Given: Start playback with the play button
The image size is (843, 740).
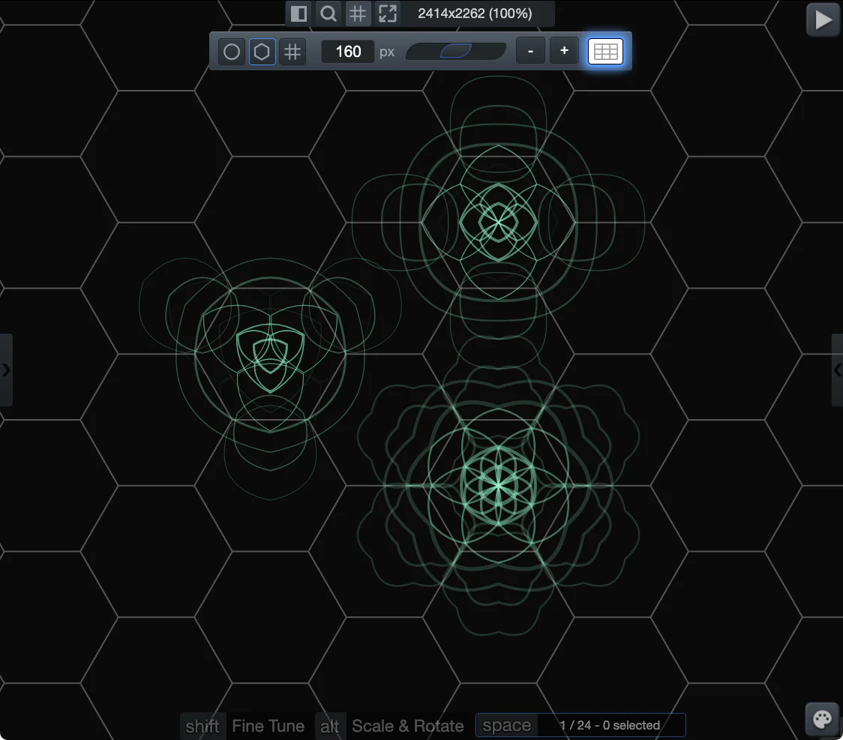Looking at the screenshot, I should [x=823, y=20].
